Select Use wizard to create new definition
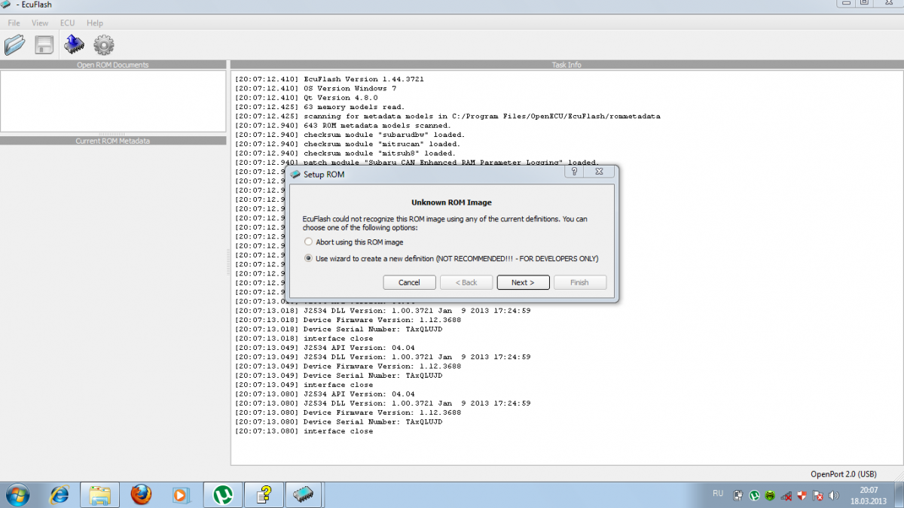The image size is (904, 508). pyautogui.click(x=450, y=259)
